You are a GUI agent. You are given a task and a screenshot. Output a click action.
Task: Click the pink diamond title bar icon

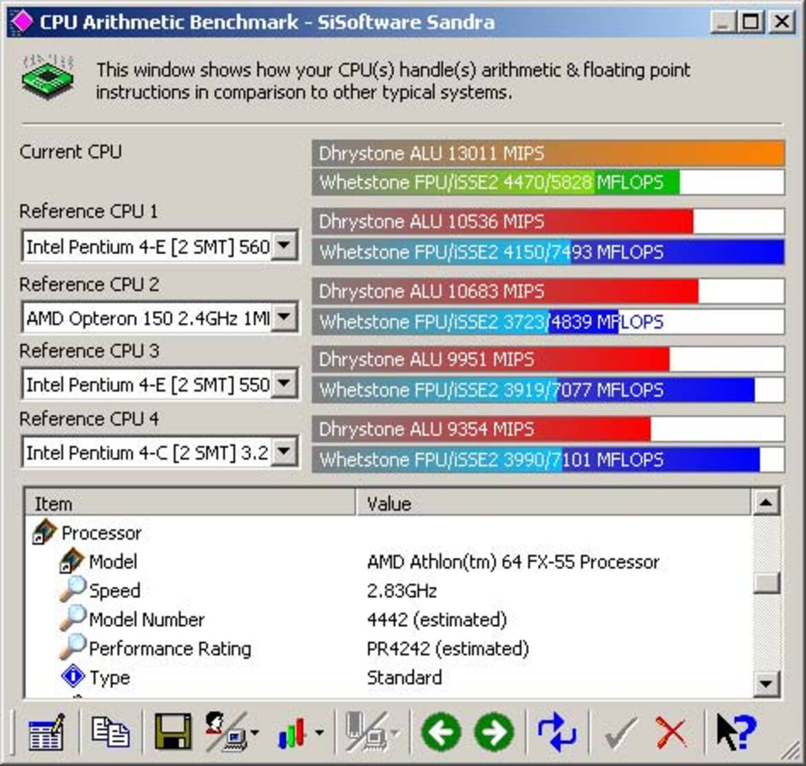[x=21, y=21]
